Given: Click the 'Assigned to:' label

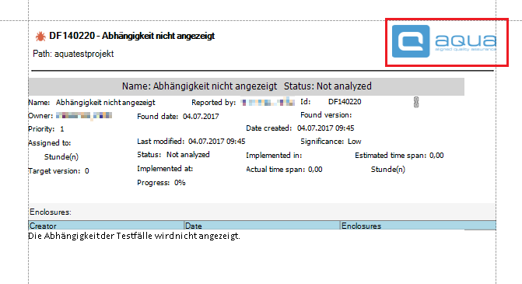Looking at the screenshot, I should coord(49,143).
